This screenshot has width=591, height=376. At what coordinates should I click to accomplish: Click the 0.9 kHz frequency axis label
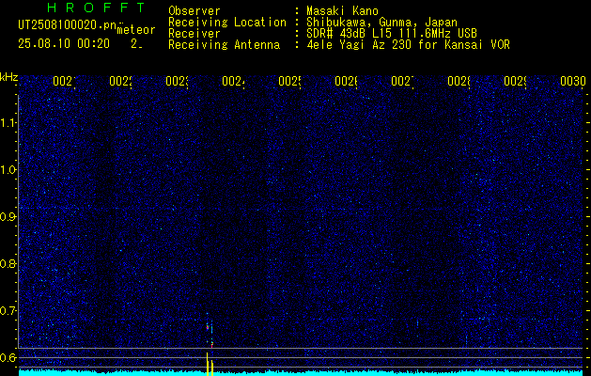point(8,217)
